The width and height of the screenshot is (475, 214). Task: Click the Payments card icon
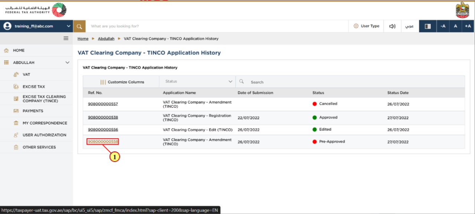tap(16, 111)
